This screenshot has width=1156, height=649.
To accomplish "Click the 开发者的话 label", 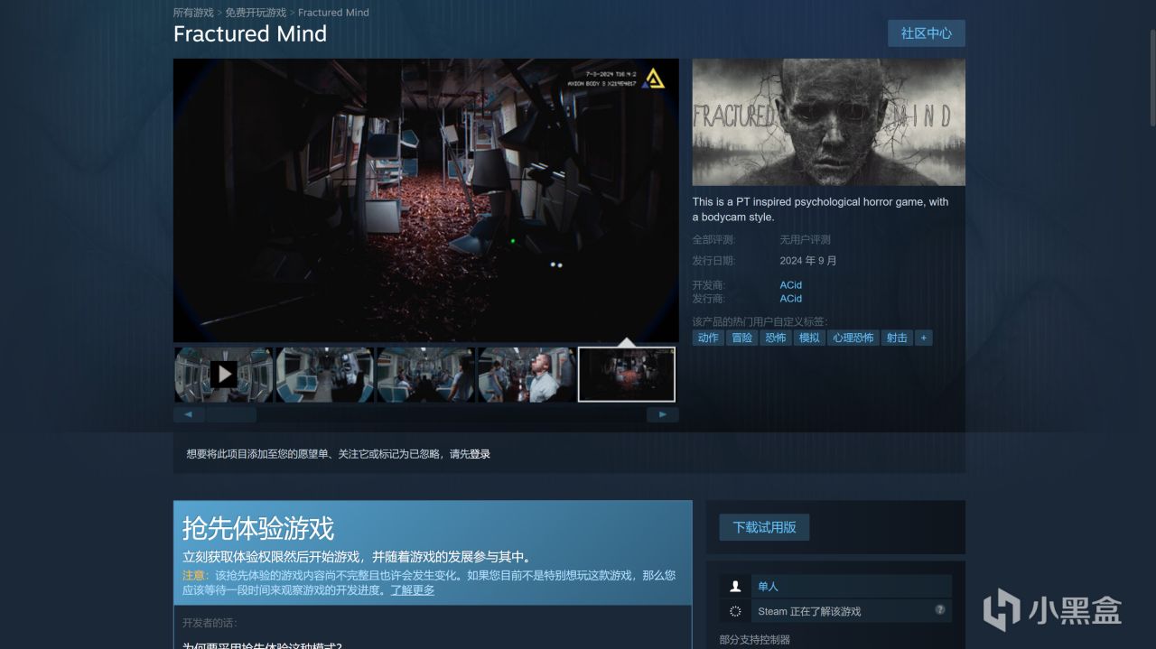I will pyautogui.click(x=210, y=623).
